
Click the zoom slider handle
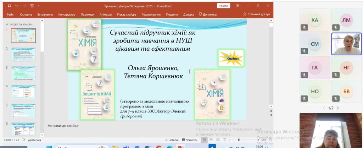(x=239, y=140)
